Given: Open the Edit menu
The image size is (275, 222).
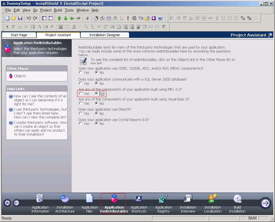Looking at the screenshot, I should tap(17, 10).
